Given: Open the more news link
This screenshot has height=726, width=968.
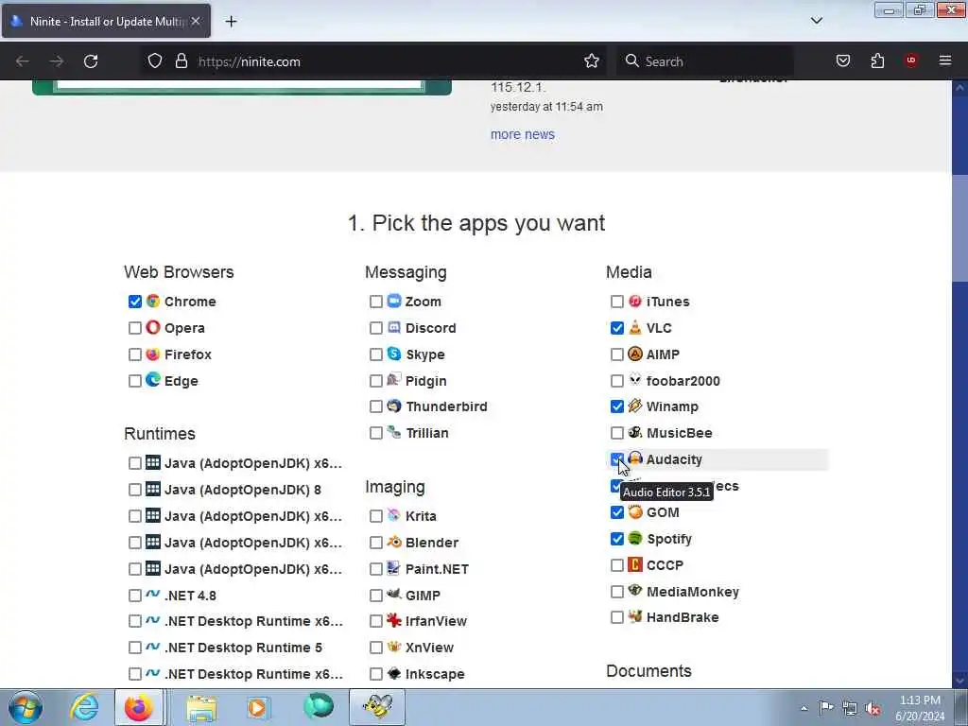Looking at the screenshot, I should coord(522,134).
